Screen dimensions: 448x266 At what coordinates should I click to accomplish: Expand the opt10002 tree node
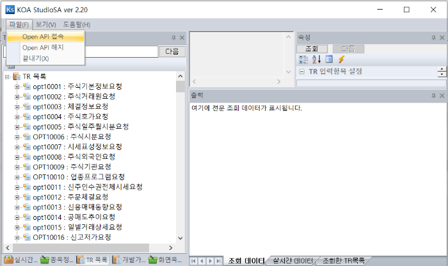[17, 97]
